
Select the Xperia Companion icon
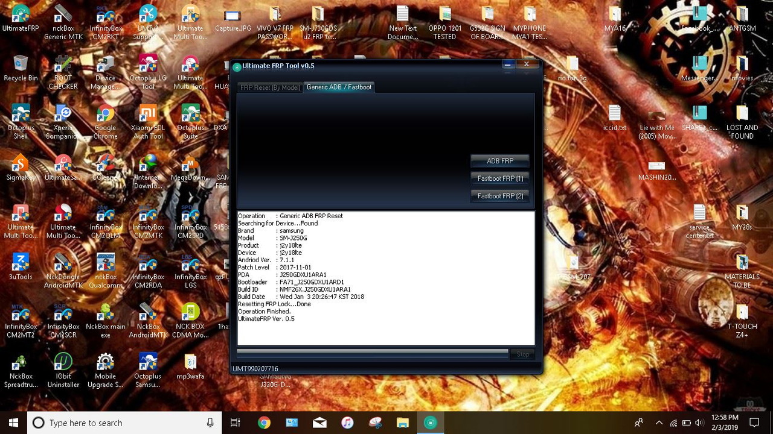click(63, 122)
